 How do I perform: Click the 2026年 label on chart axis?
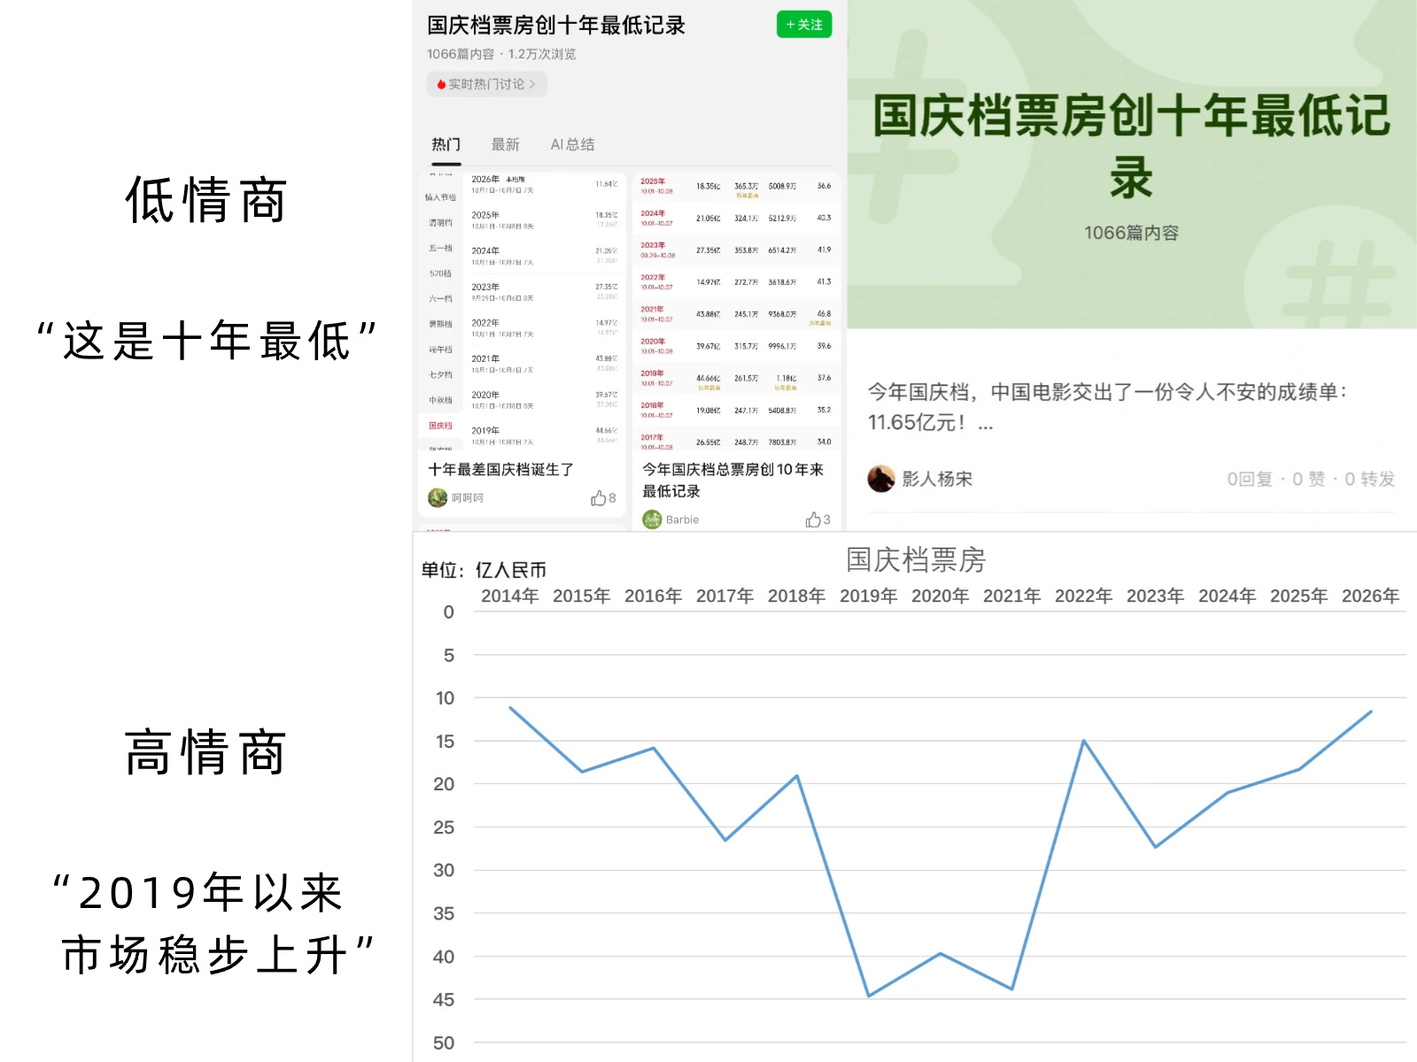(x=1370, y=596)
